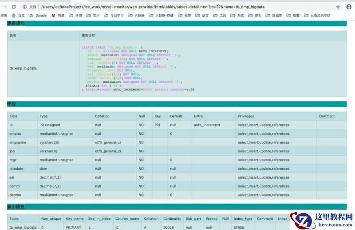Open the 百度 bookmark
The width and height of the screenshot is (355, 230).
(18, 16)
